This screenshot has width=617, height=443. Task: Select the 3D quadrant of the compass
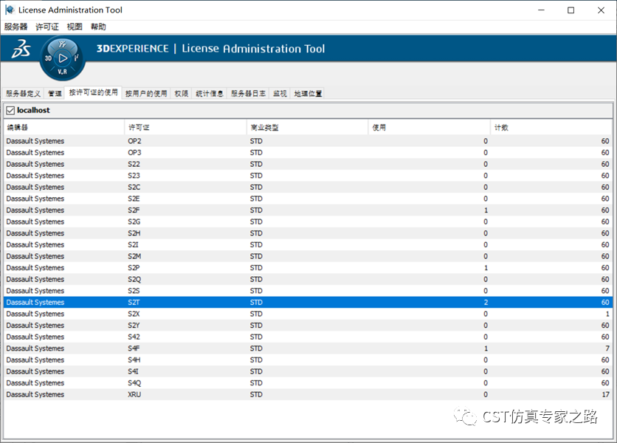coord(48,58)
